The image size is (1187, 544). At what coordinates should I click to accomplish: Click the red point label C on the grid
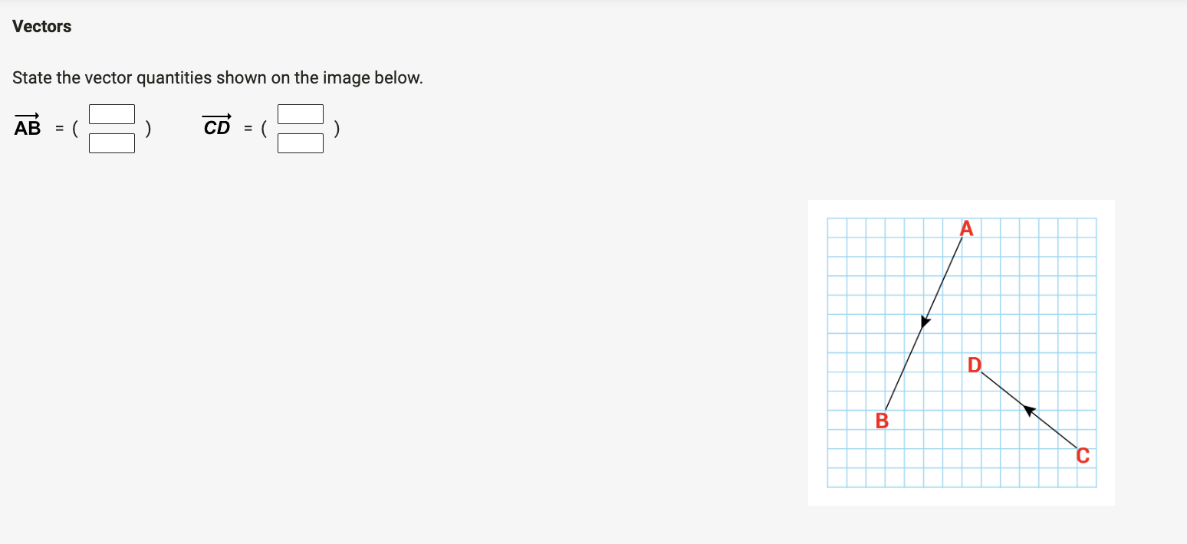pyautogui.click(x=1082, y=456)
